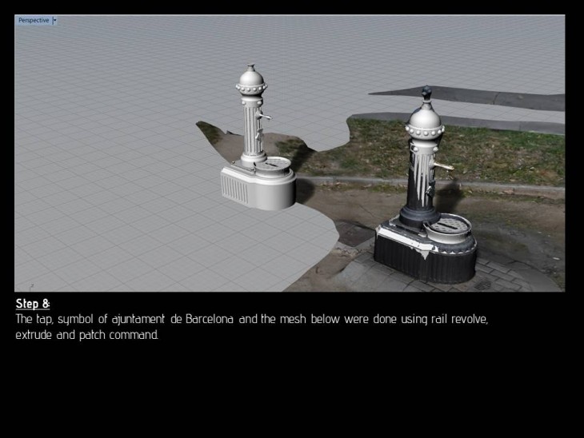
Task: Click the finial atop the dark scanned fountain
Action: click(x=426, y=95)
